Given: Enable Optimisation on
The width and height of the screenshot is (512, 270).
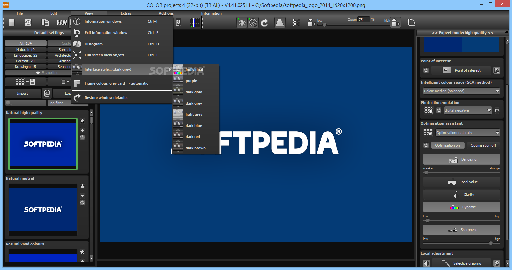Looking at the screenshot, I should tap(448, 145).
